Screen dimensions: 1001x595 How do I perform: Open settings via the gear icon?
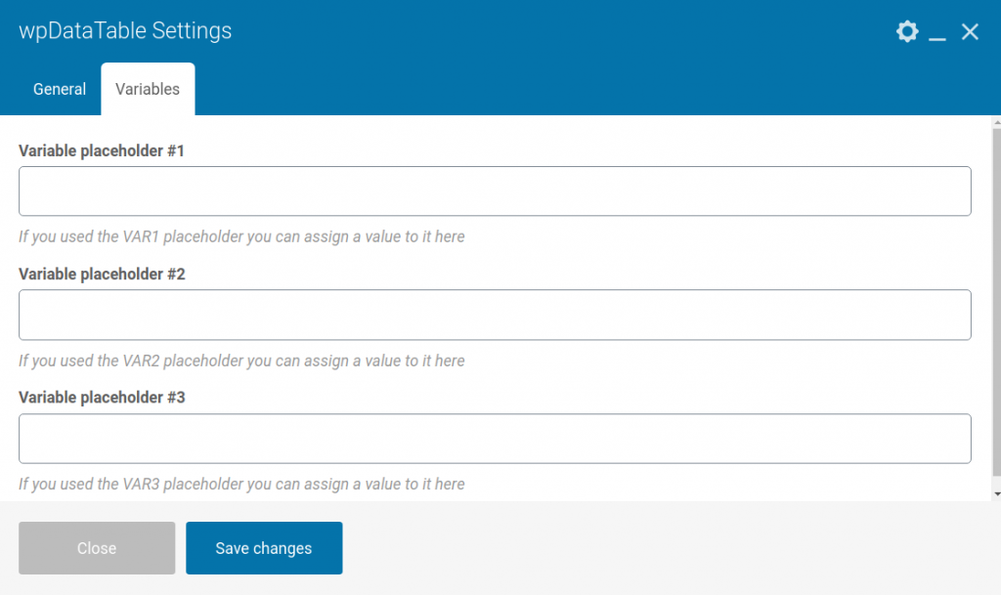click(907, 30)
